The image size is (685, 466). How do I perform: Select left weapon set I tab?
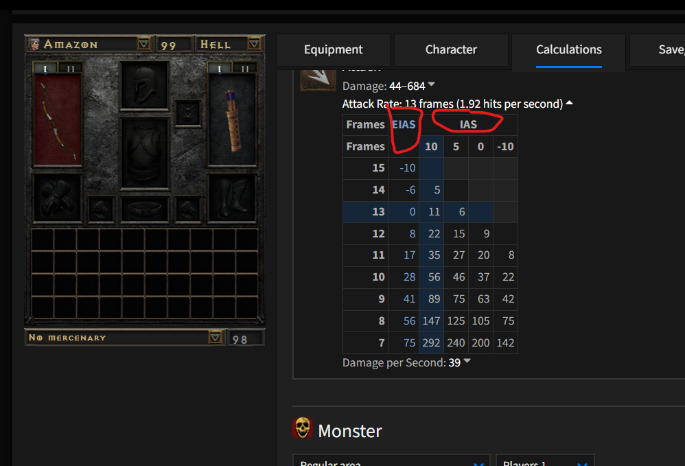point(45,69)
